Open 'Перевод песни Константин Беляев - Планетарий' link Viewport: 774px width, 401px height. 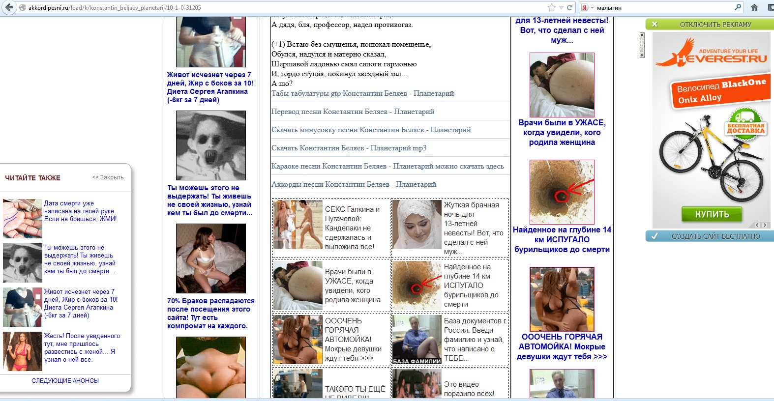[x=353, y=112]
